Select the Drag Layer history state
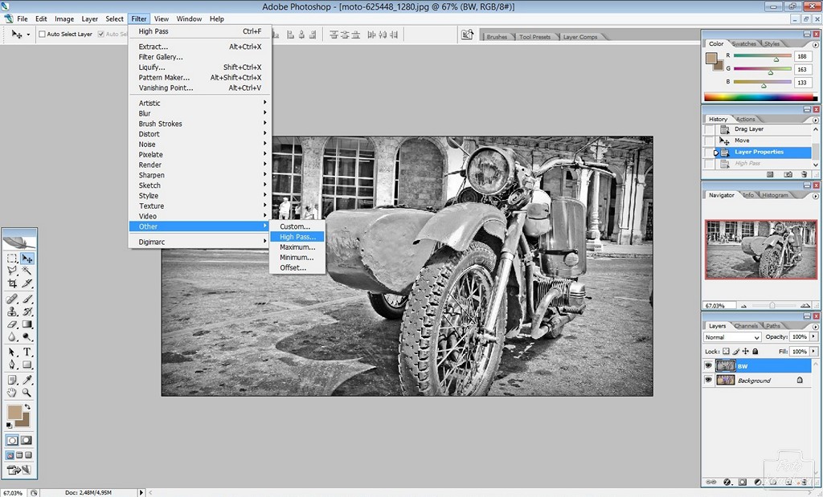The image size is (823, 497). pos(748,129)
